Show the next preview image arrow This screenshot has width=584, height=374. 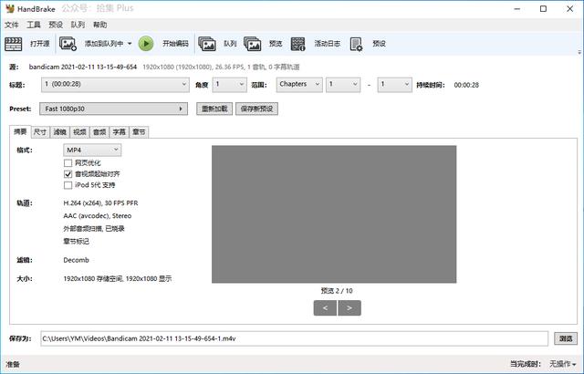click(x=349, y=308)
